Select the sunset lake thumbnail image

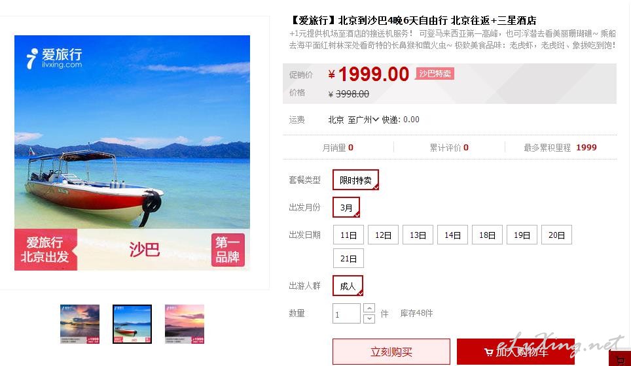[80, 324]
